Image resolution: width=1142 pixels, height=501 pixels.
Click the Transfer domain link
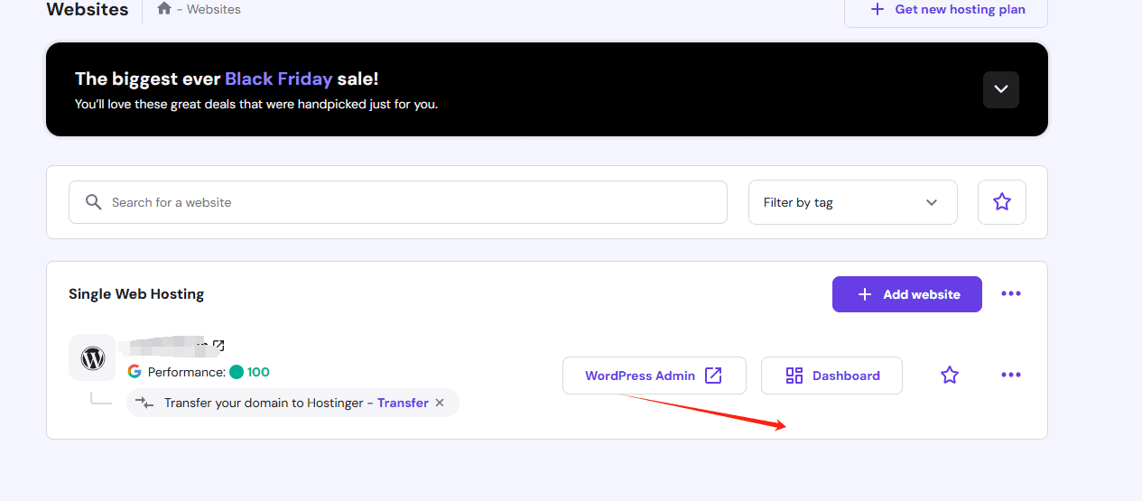pyautogui.click(x=403, y=403)
